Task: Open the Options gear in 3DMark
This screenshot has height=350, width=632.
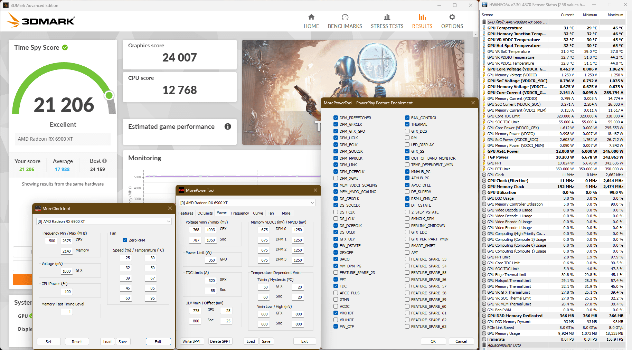Action: tap(452, 17)
